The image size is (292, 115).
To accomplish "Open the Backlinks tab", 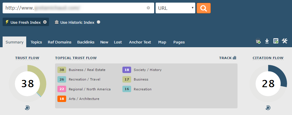I will (x=86, y=42).
